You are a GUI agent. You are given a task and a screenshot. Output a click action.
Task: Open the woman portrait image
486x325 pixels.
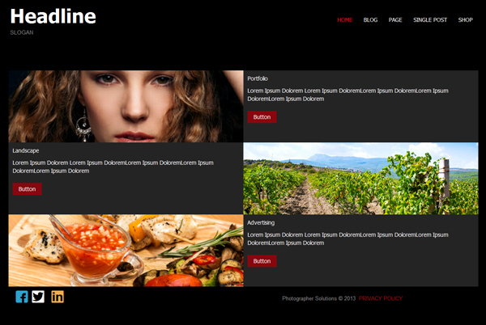(126, 107)
